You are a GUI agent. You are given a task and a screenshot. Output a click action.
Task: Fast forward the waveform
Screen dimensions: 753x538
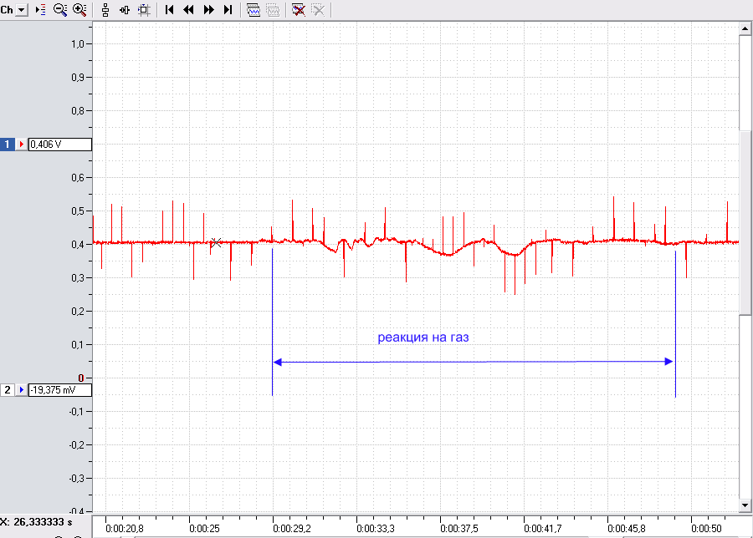coord(208,9)
